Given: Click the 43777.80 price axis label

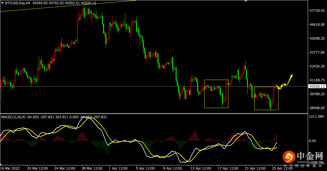Looking at the screenshot, I should click(x=317, y=52).
